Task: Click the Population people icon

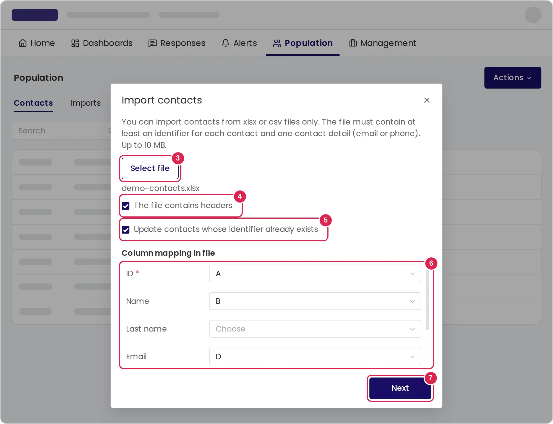Action: (x=277, y=43)
